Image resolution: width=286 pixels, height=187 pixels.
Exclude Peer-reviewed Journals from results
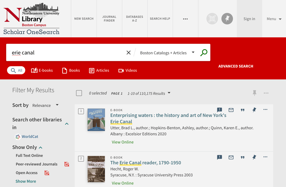pyautogui.click(x=67, y=164)
